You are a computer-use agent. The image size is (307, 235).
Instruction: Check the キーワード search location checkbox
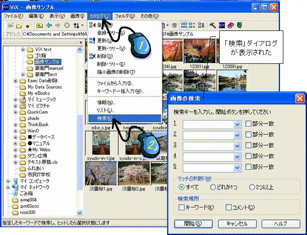coord(181,207)
